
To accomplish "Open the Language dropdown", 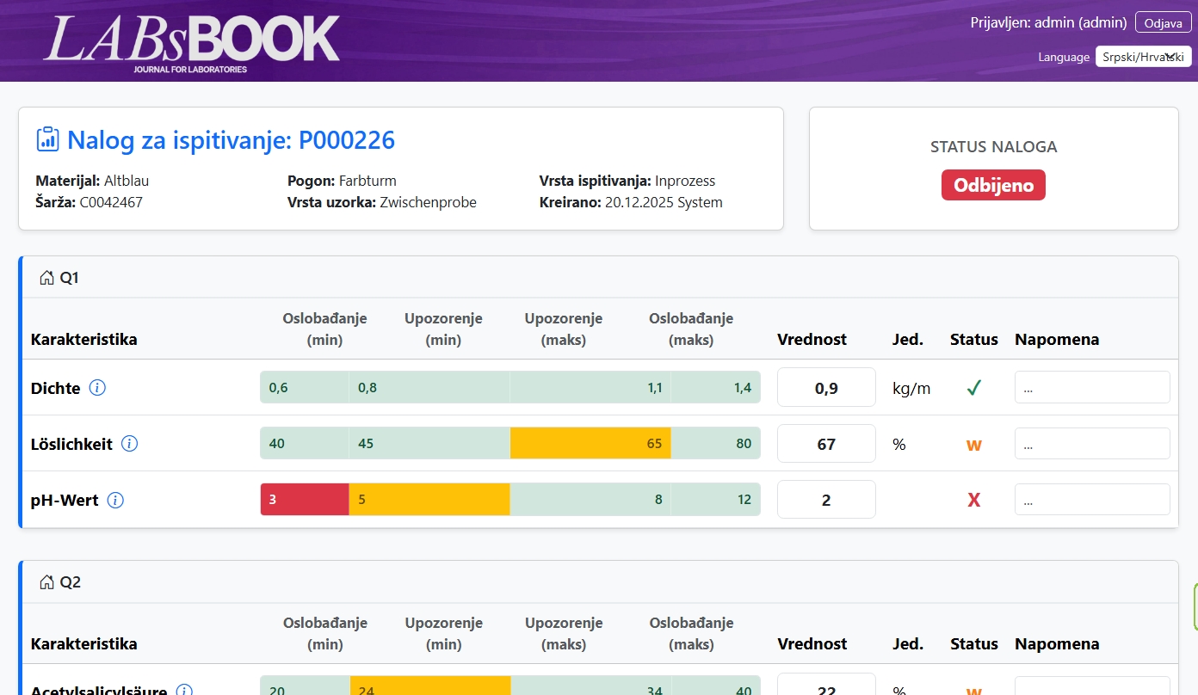I will 1143,57.
